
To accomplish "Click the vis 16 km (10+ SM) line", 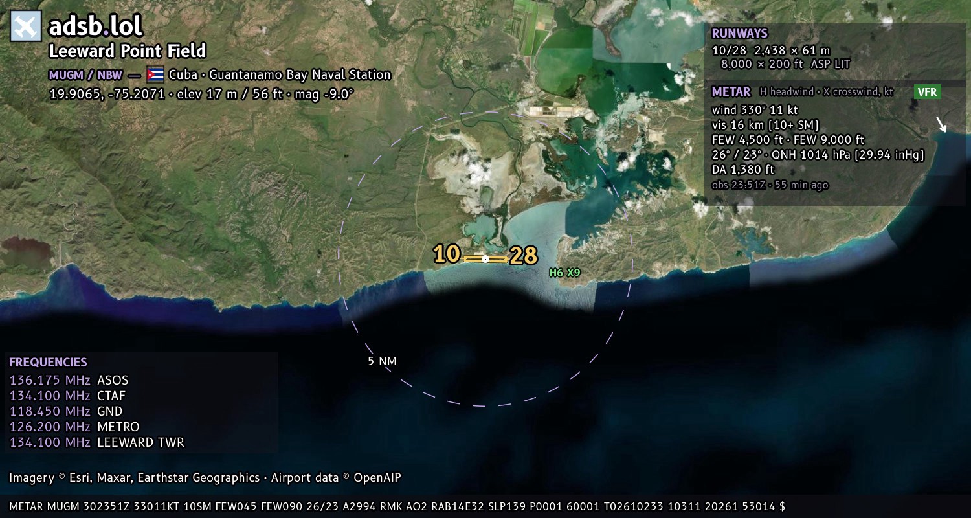I will point(765,125).
